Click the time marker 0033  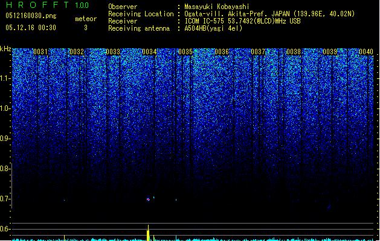tap(113, 52)
